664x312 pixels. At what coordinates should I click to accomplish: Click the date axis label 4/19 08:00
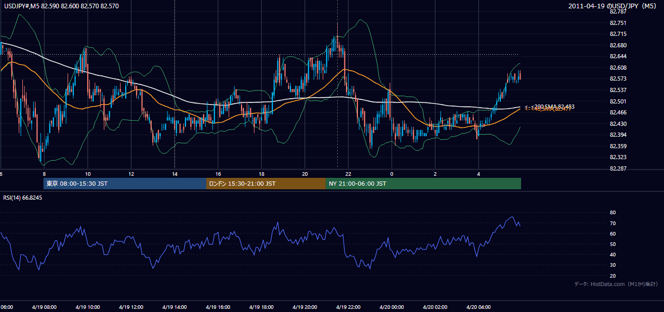pyautogui.click(x=44, y=307)
